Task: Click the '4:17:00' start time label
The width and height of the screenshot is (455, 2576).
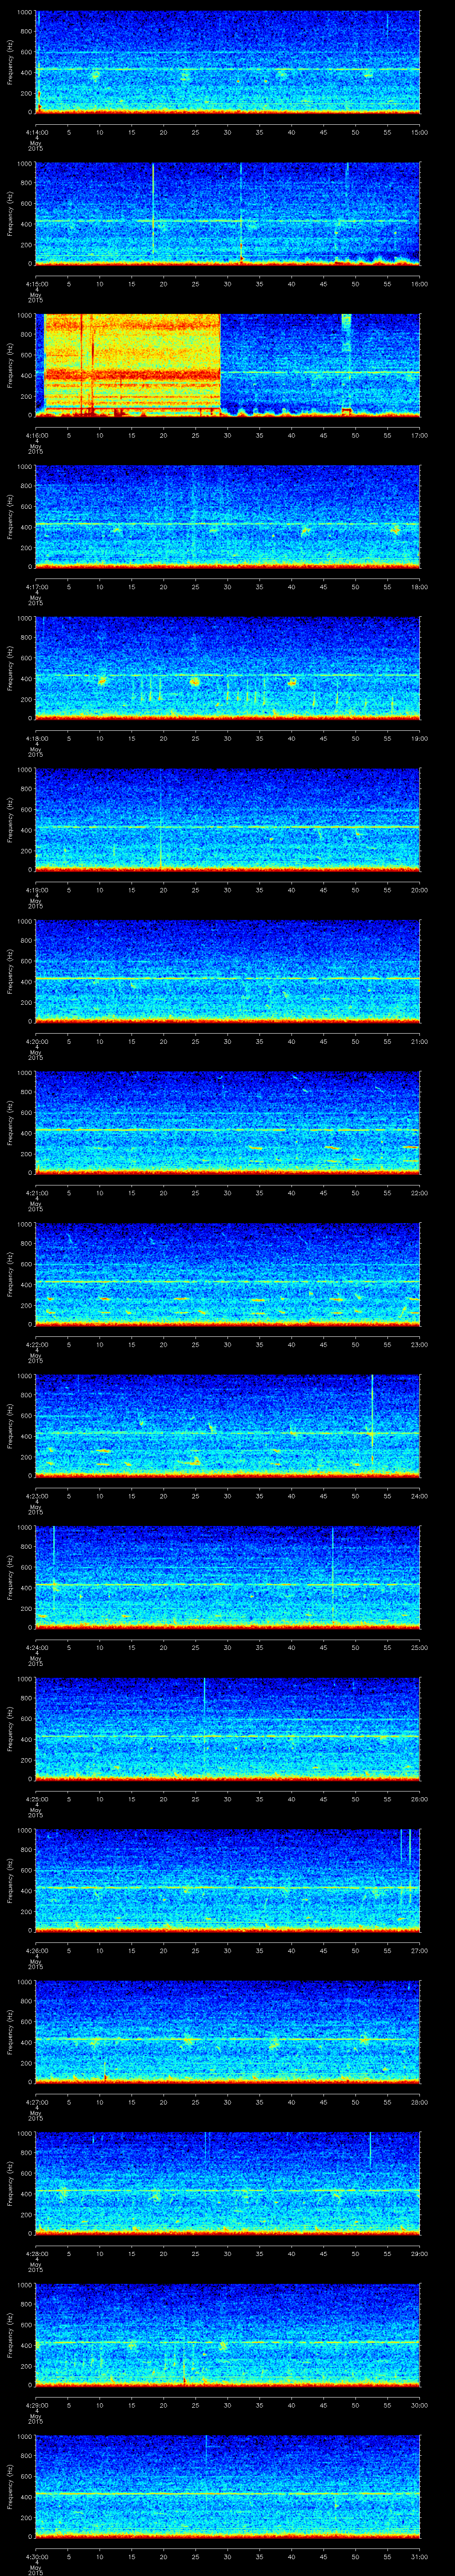Action: pyautogui.click(x=36, y=587)
